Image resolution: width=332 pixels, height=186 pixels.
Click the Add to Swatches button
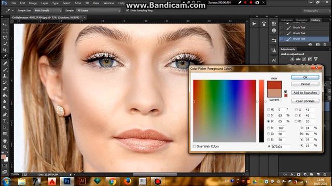[305, 92]
